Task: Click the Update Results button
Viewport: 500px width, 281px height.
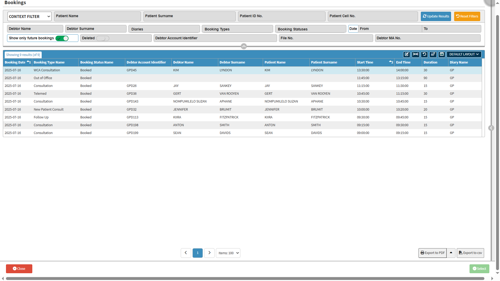Action: (436, 16)
